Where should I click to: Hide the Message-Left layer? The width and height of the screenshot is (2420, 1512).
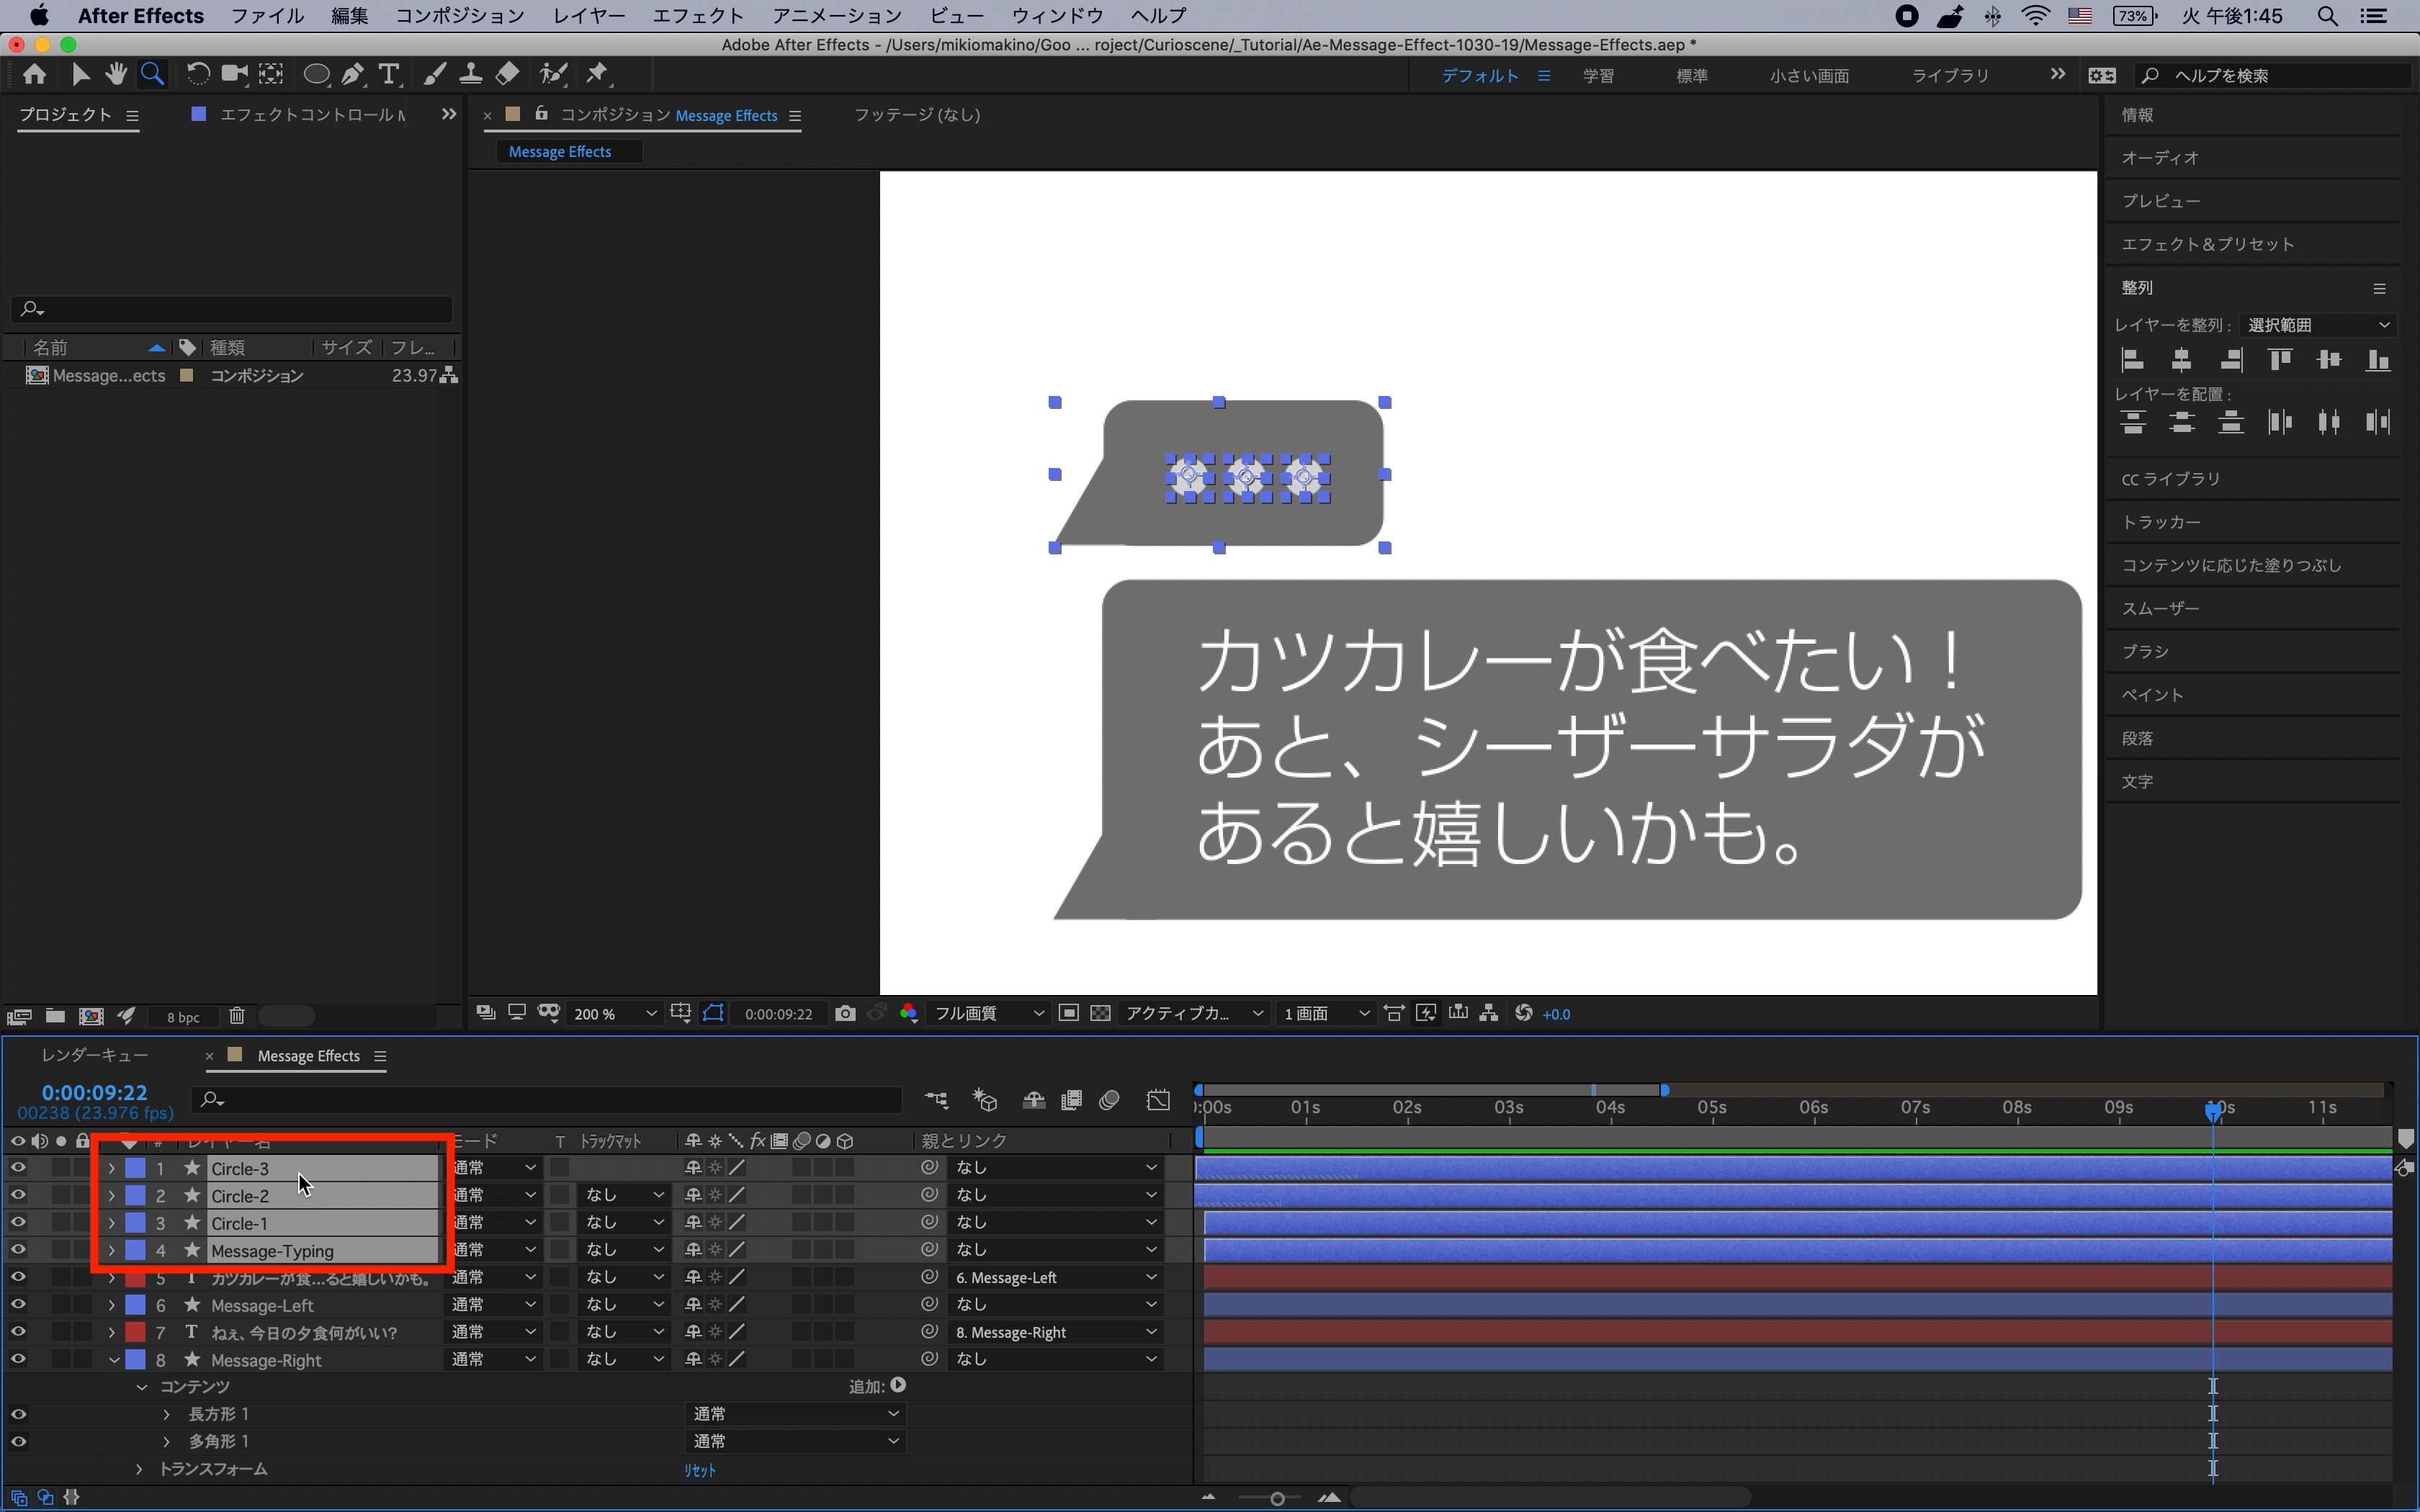(18, 1304)
